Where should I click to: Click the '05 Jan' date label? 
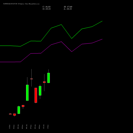22,127
